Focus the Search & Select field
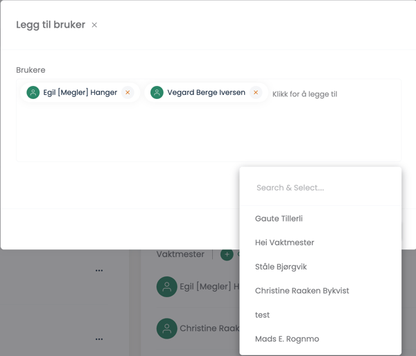 (320, 188)
